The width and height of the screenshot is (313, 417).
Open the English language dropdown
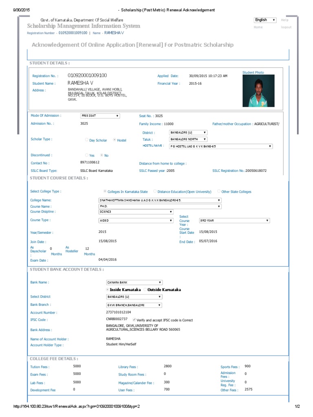(265, 20)
